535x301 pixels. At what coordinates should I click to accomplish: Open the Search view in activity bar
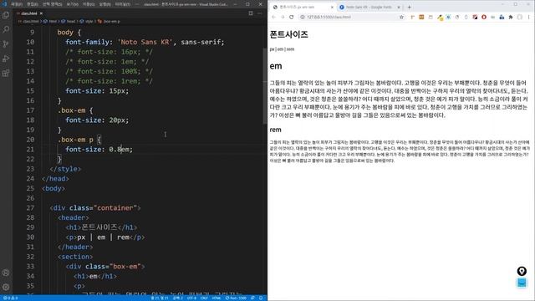6,29
